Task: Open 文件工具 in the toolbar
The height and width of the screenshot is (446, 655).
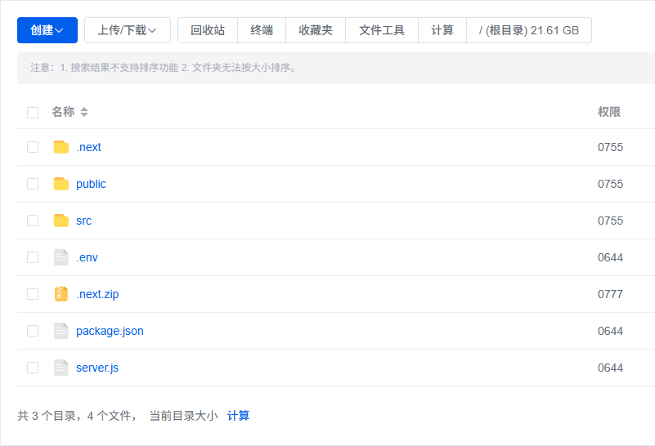Action: pos(382,30)
